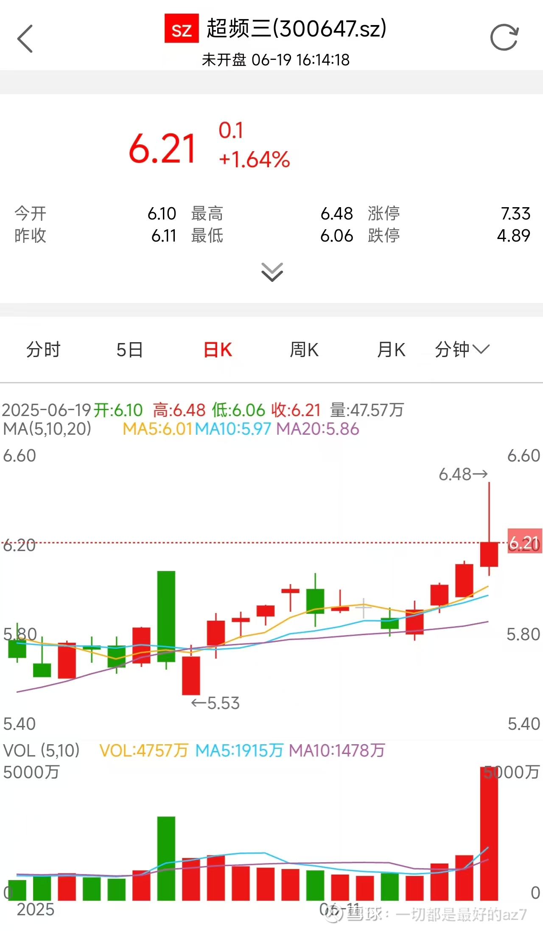This screenshot has height=931, width=543.
Task: Tap the 跌停 value 4.89
Action: click(x=514, y=236)
